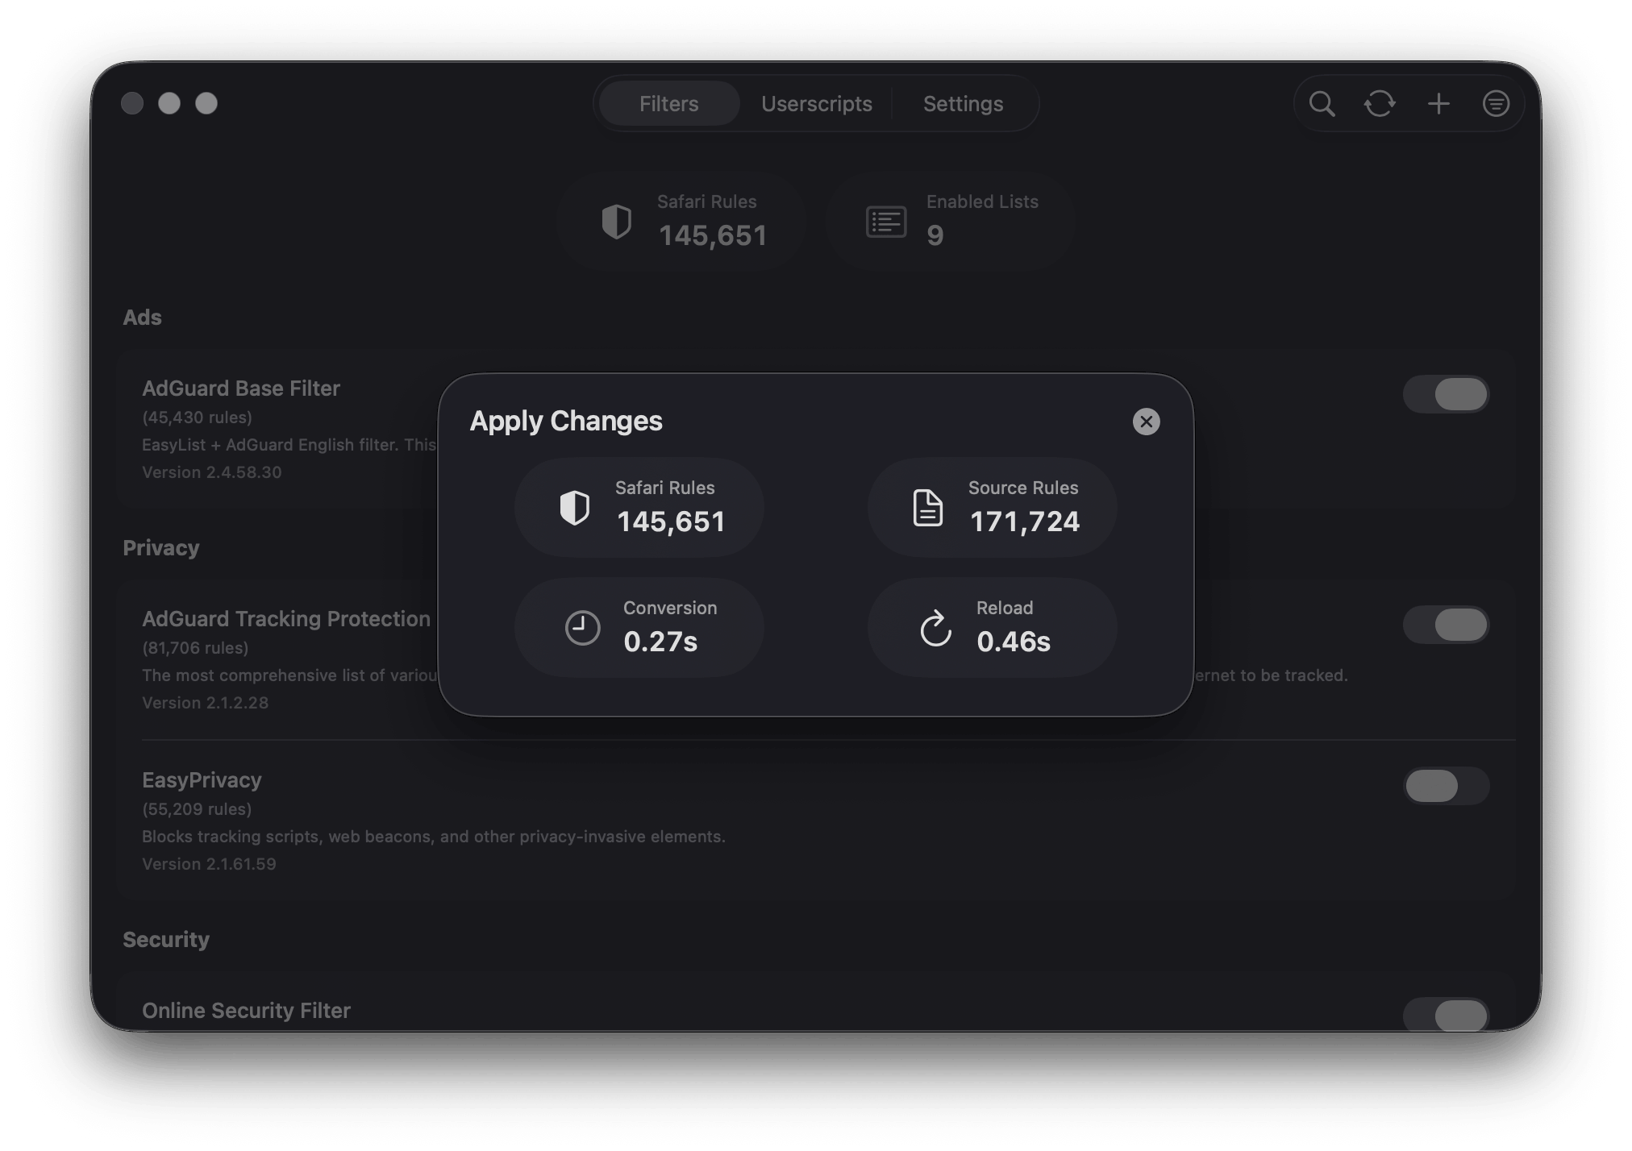Click the green zoom window button
The height and width of the screenshot is (1151, 1632).
(x=206, y=103)
